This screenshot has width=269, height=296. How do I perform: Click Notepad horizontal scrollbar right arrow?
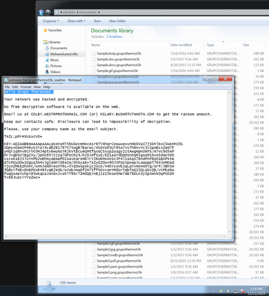[224, 236]
